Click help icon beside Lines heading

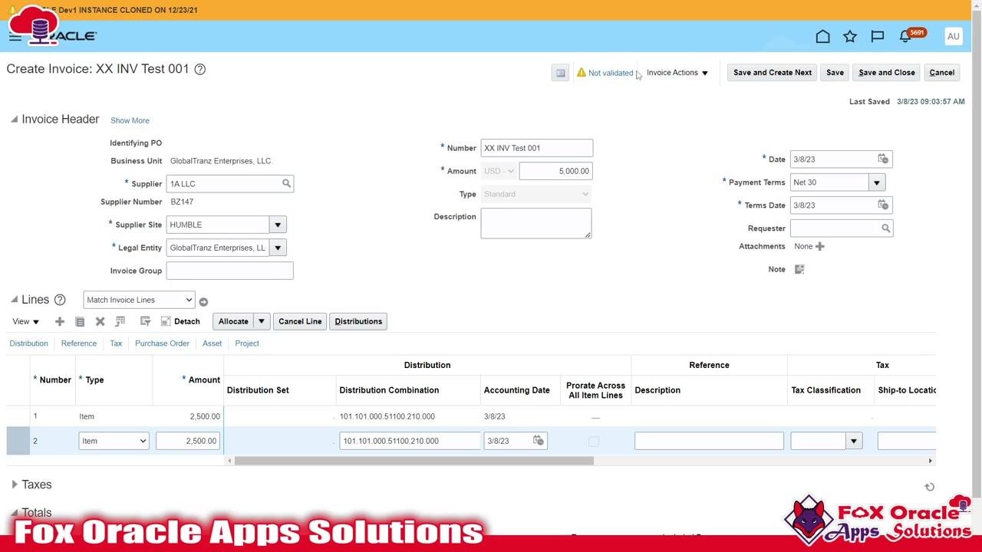tap(60, 300)
